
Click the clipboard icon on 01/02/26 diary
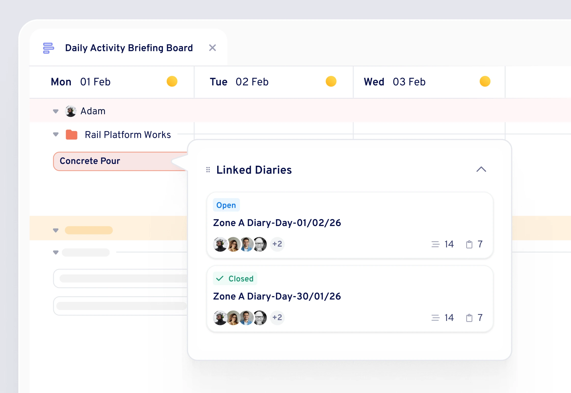tap(469, 244)
